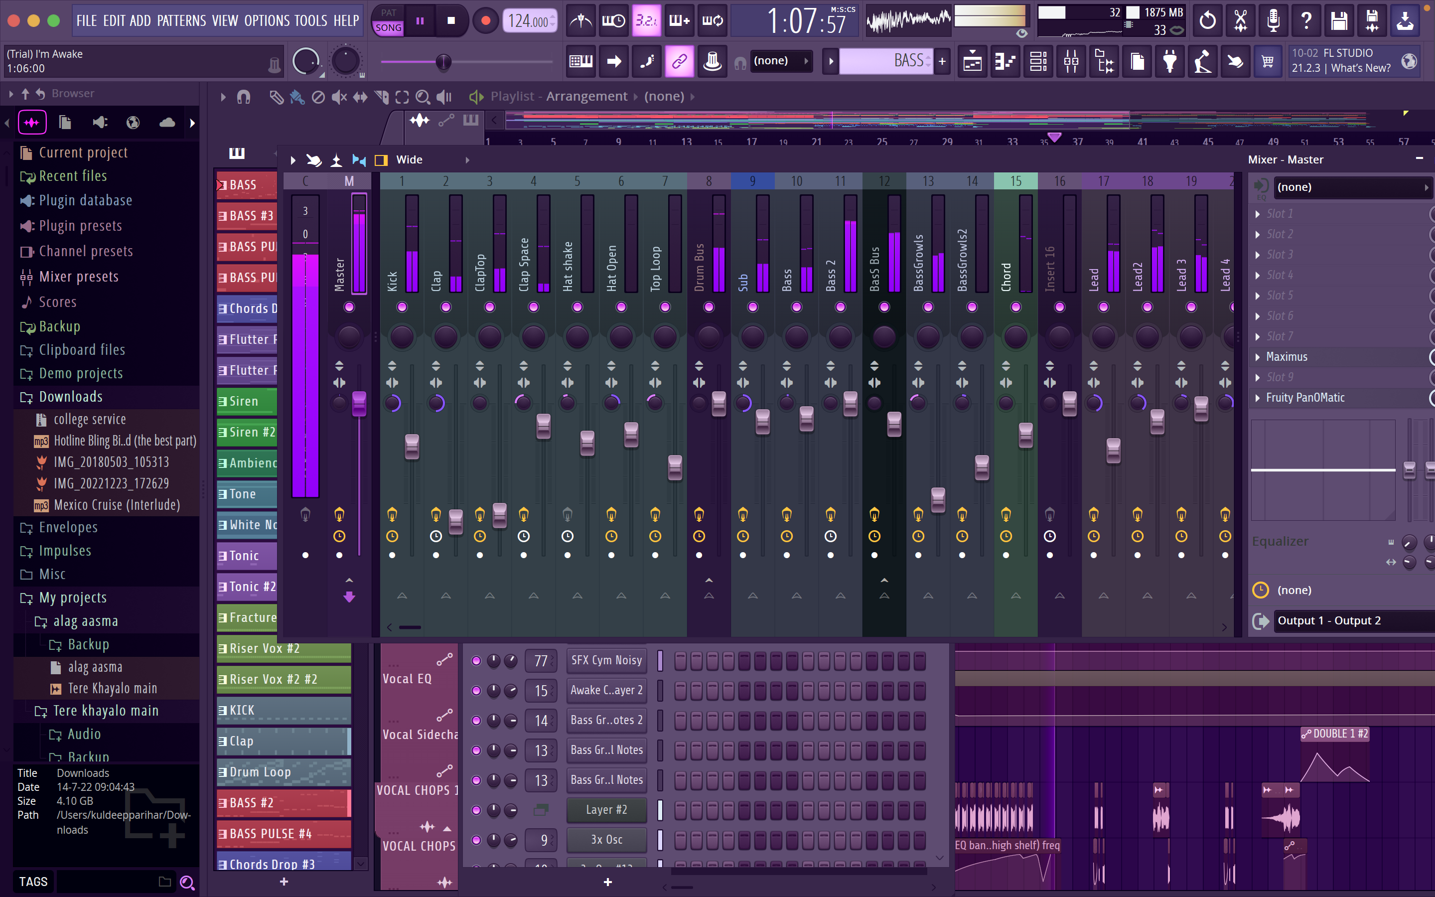Open the Mixer view icon
The width and height of the screenshot is (1435, 897).
[x=1071, y=61]
